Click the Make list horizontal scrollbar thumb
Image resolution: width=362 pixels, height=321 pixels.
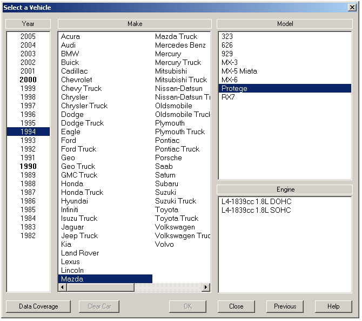click(100, 287)
